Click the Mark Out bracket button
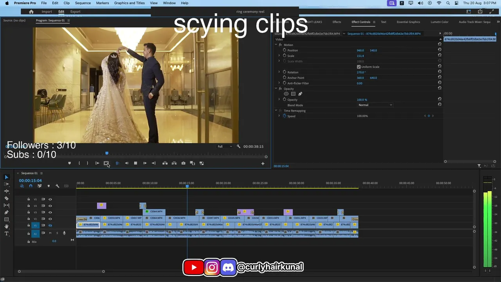 point(87,163)
